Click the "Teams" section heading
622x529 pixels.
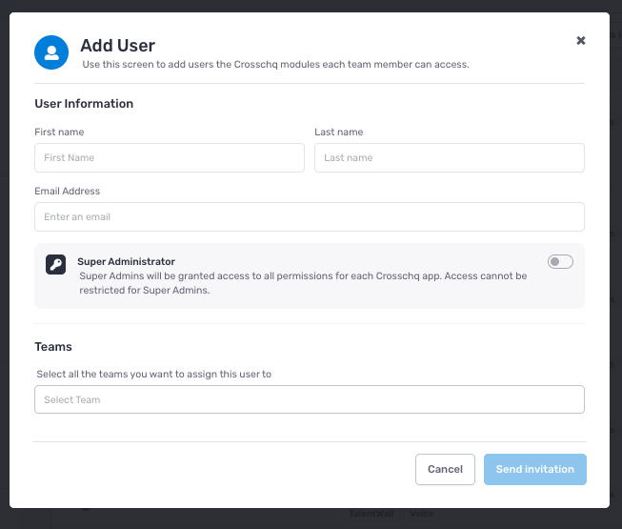pyautogui.click(x=53, y=347)
